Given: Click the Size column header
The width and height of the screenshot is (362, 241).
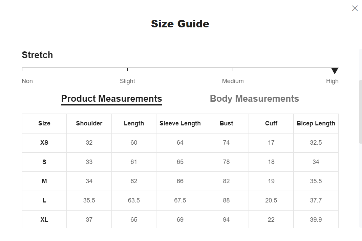Looking at the screenshot, I should (44, 123).
